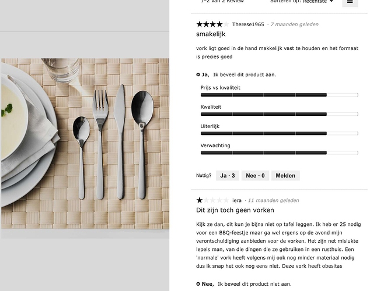The height and width of the screenshot is (291, 370).
Task: Click the cross icon beside Nee recommendation
Action: coord(198,284)
